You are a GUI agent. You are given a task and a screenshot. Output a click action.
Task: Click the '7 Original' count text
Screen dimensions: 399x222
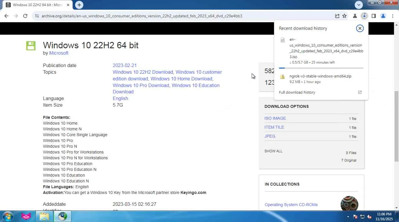pyautogui.click(x=349, y=160)
